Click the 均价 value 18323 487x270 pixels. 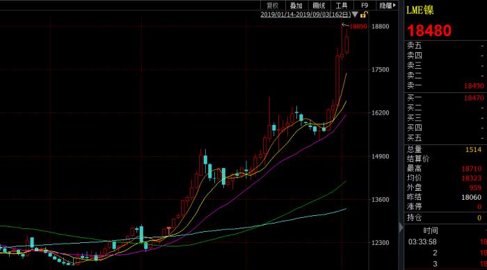pyautogui.click(x=472, y=178)
